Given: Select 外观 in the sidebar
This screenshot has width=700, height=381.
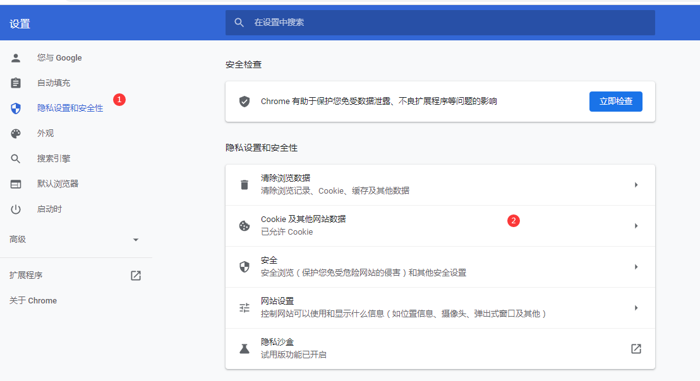Looking at the screenshot, I should (45, 133).
